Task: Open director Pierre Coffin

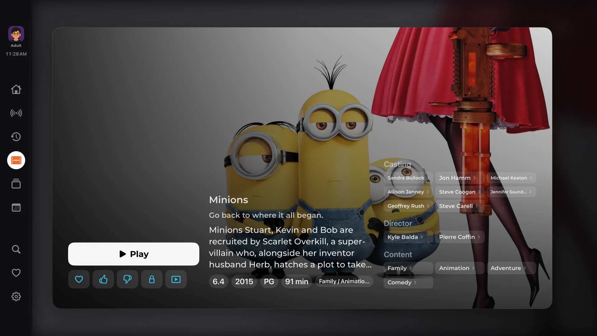Action: click(460, 237)
